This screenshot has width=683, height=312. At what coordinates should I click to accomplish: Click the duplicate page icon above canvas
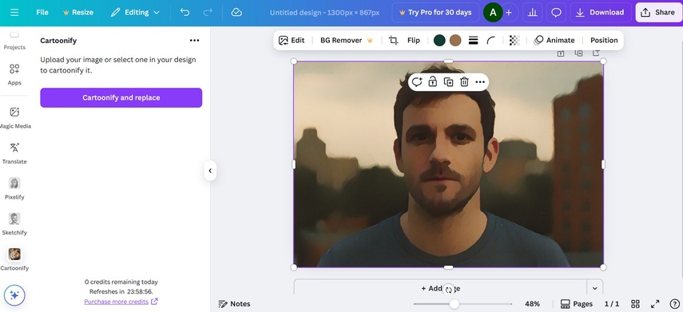tap(578, 53)
